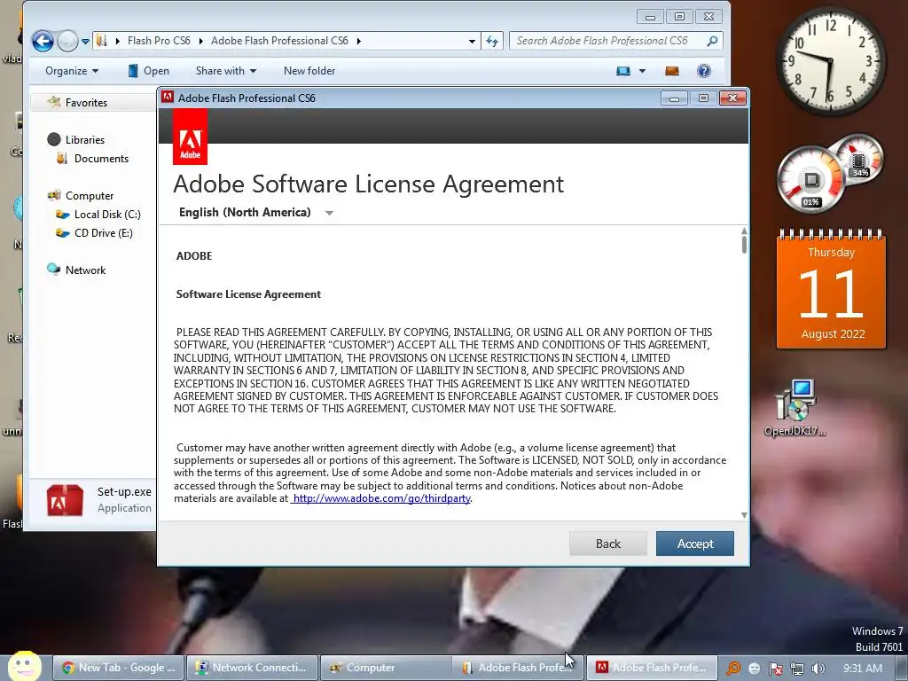Open the thirdparty link on adobe.com

pyautogui.click(x=381, y=498)
